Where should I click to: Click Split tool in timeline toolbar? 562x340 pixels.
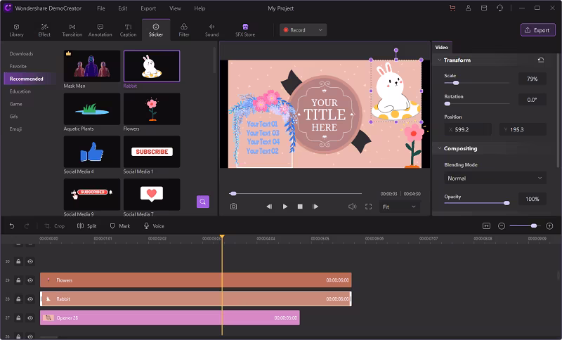click(x=88, y=226)
